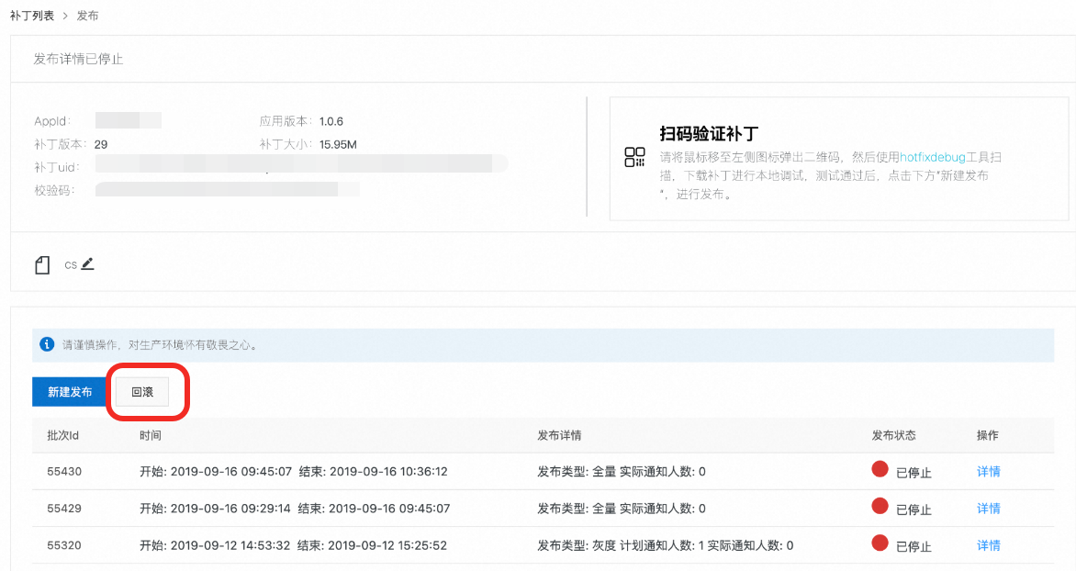Select batch Id 55429 cell

pyautogui.click(x=64, y=509)
